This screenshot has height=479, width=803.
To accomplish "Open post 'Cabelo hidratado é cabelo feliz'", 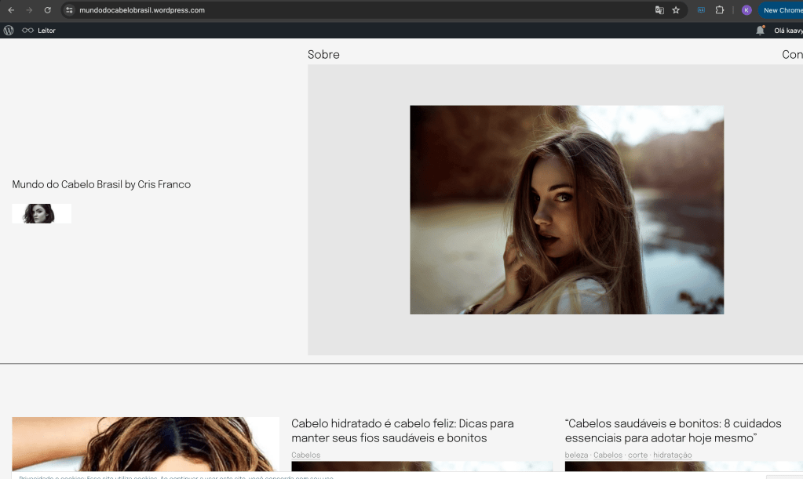I will 402,430.
